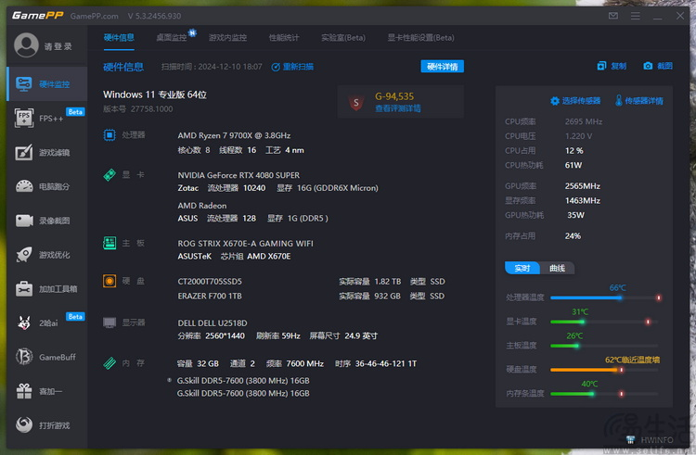Image resolution: width=696 pixels, height=455 pixels.
Task: Open the user login avatar
Action: point(26,45)
